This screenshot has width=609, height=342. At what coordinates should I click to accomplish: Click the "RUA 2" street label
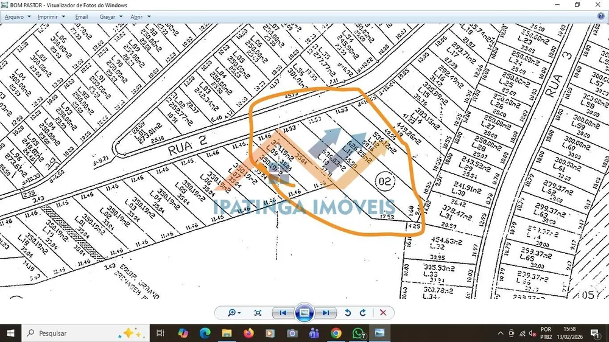pos(187,145)
